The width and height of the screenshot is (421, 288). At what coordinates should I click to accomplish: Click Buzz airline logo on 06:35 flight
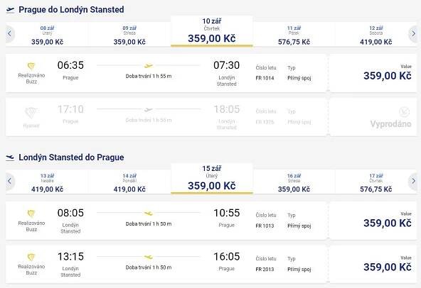[31, 66]
